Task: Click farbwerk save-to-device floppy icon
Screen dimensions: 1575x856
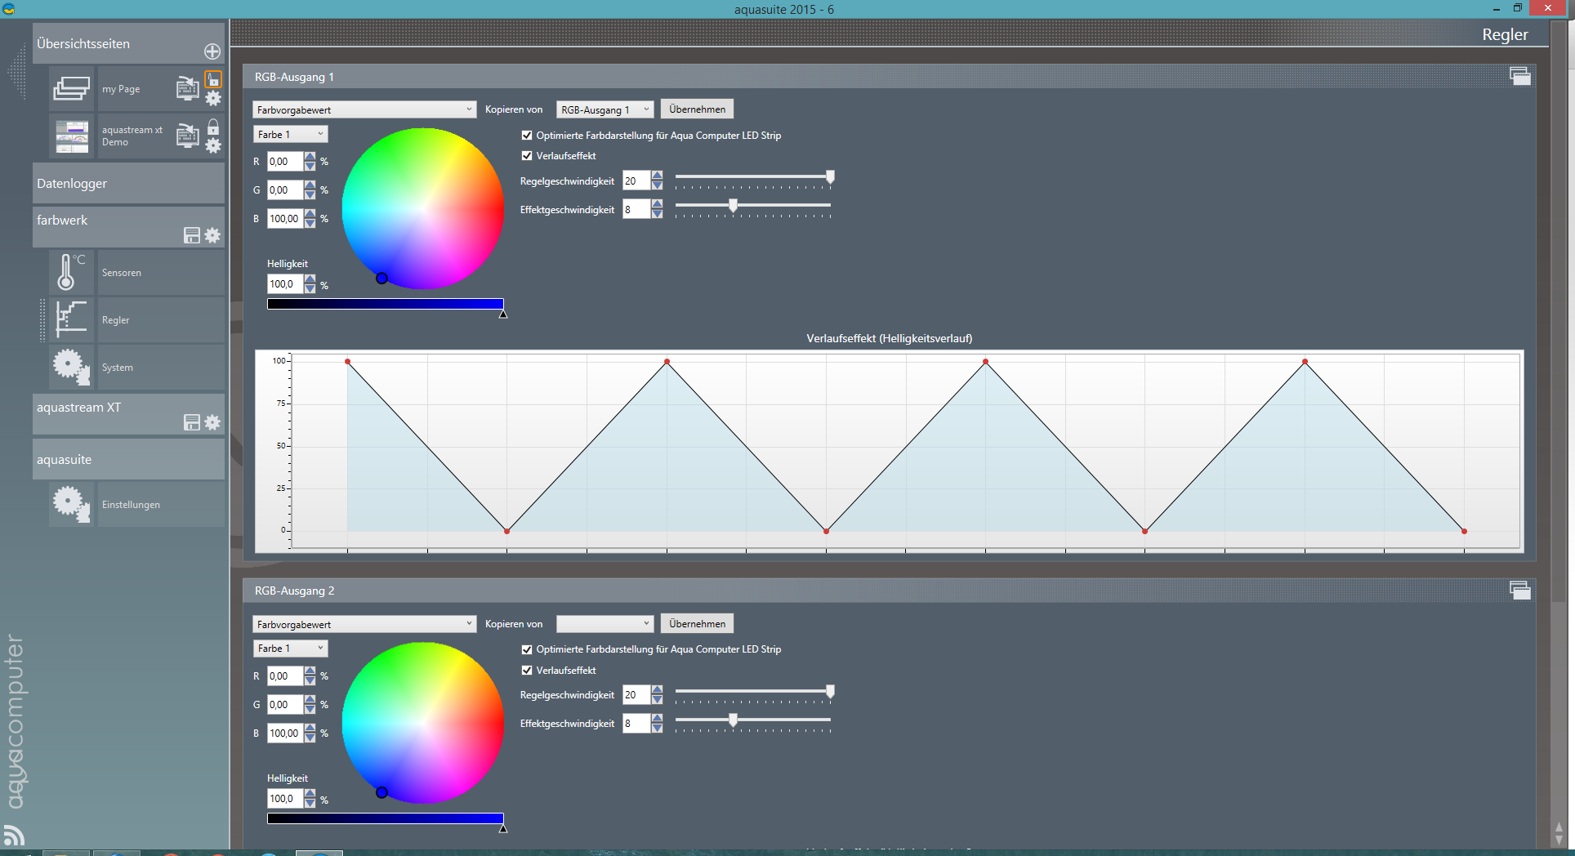Action: (192, 235)
